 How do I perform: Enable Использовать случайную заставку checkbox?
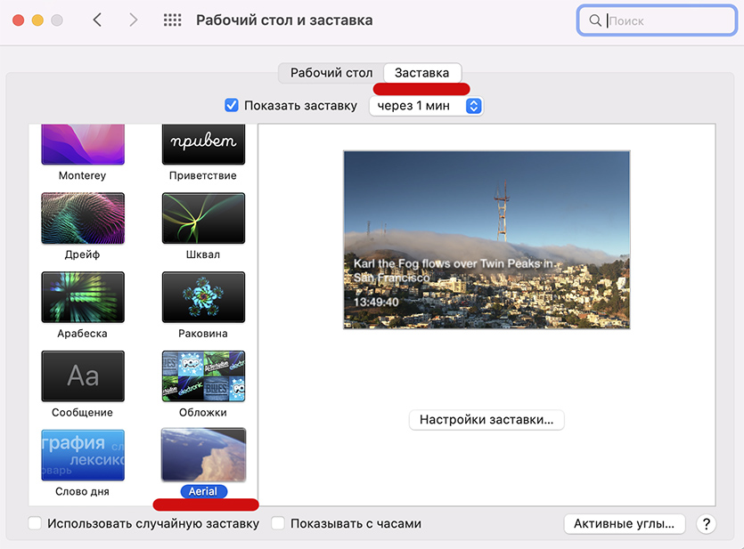(35, 524)
